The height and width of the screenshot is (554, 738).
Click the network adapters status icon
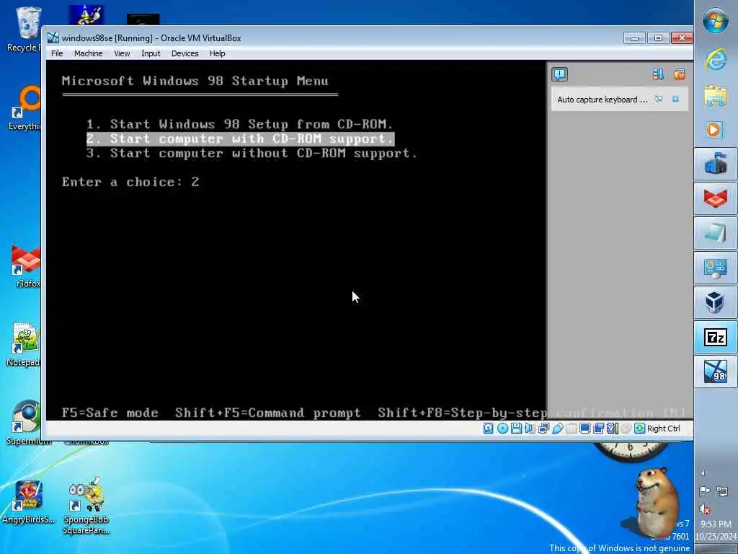click(x=543, y=428)
